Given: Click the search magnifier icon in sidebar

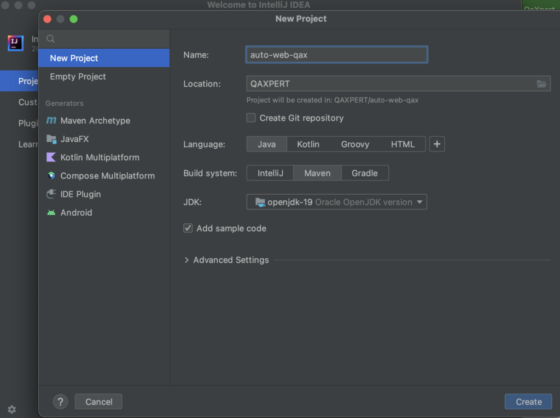Looking at the screenshot, I should [x=50, y=39].
